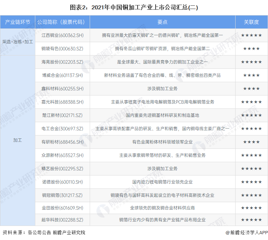Click the 是全球最大 description for 海亮股份

(162, 62)
